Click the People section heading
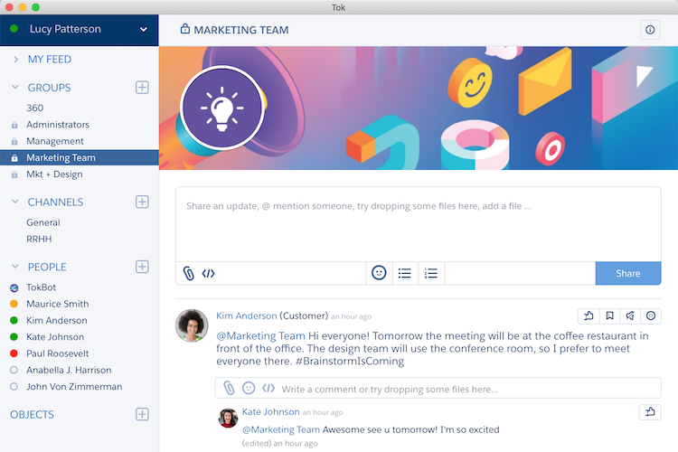This screenshot has width=678, height=452. [x=47, y=267]
